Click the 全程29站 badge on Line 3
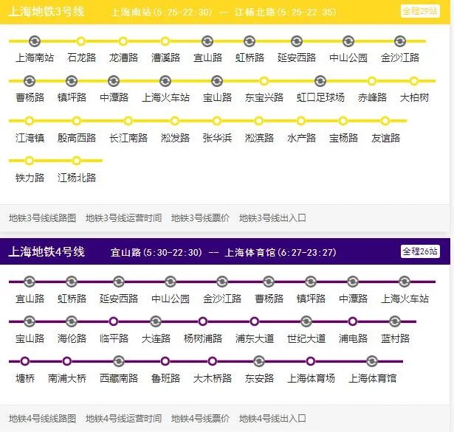 (x=420, y=11)
